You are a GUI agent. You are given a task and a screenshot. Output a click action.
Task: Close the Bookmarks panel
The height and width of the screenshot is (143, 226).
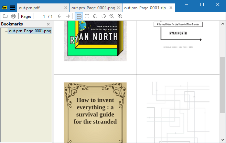point(48,24)
